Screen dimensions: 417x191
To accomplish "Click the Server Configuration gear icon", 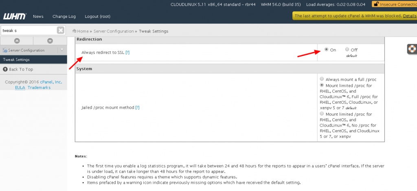I will pos(5,50).
